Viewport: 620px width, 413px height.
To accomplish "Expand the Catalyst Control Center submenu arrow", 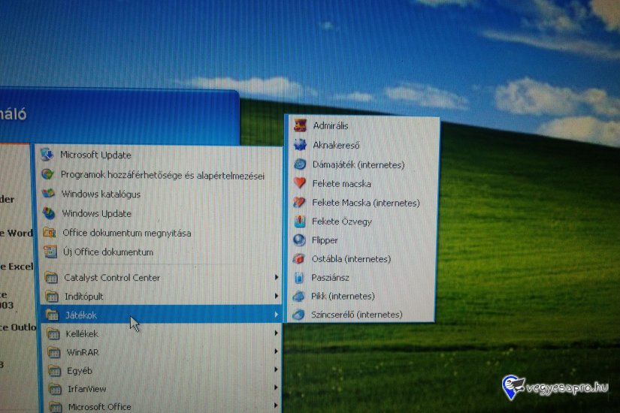I will (x=277, y=278).
